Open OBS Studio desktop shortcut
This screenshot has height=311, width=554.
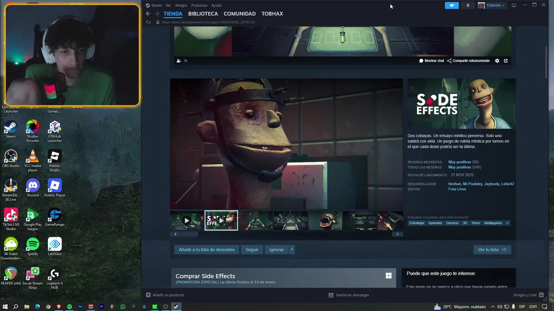pos(11,159)
